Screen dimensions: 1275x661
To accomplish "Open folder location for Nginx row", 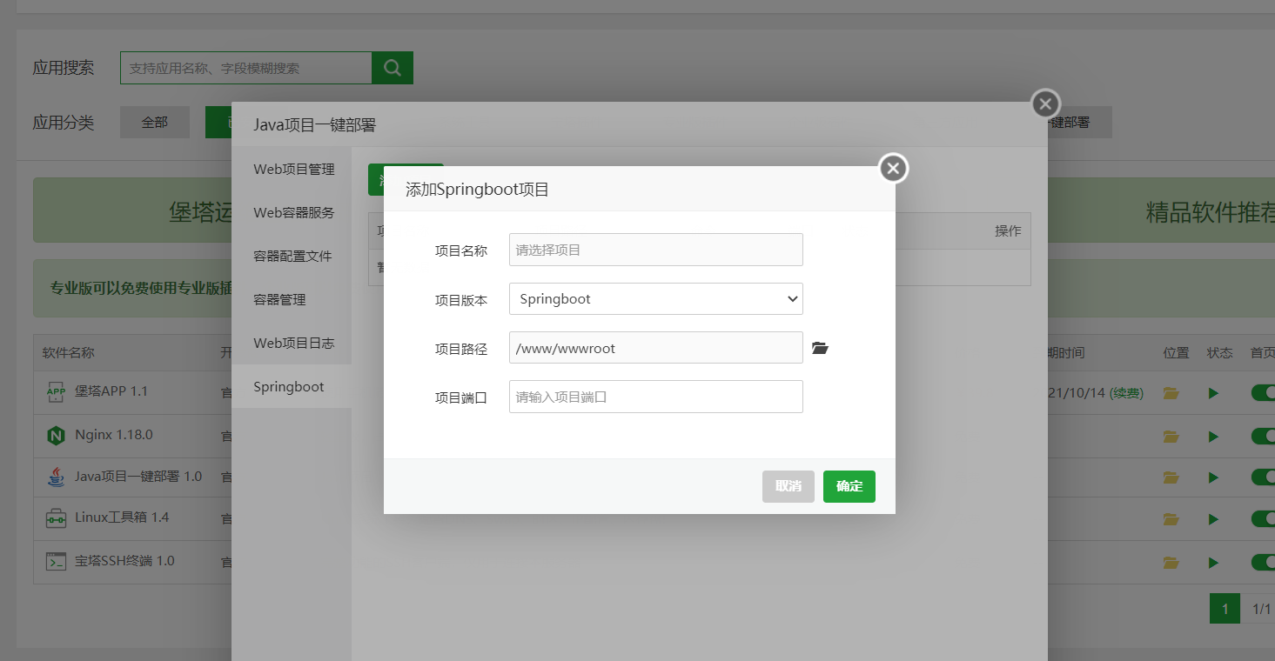I will click(1171, 436).
